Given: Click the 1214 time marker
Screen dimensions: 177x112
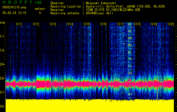Looking at the screenshot, I should pos(70,24).
